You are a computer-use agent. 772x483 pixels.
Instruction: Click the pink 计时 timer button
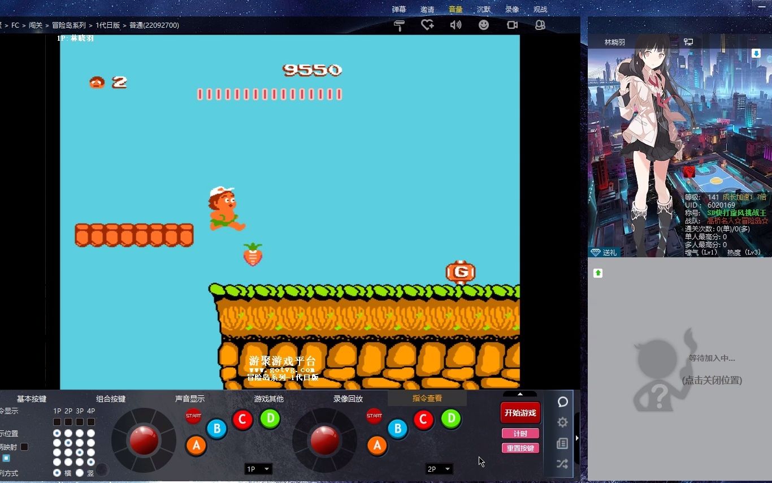coord(521,434)
